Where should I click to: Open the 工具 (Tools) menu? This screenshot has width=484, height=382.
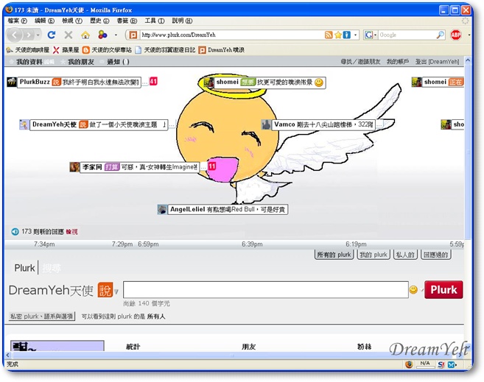coord(155,21)
